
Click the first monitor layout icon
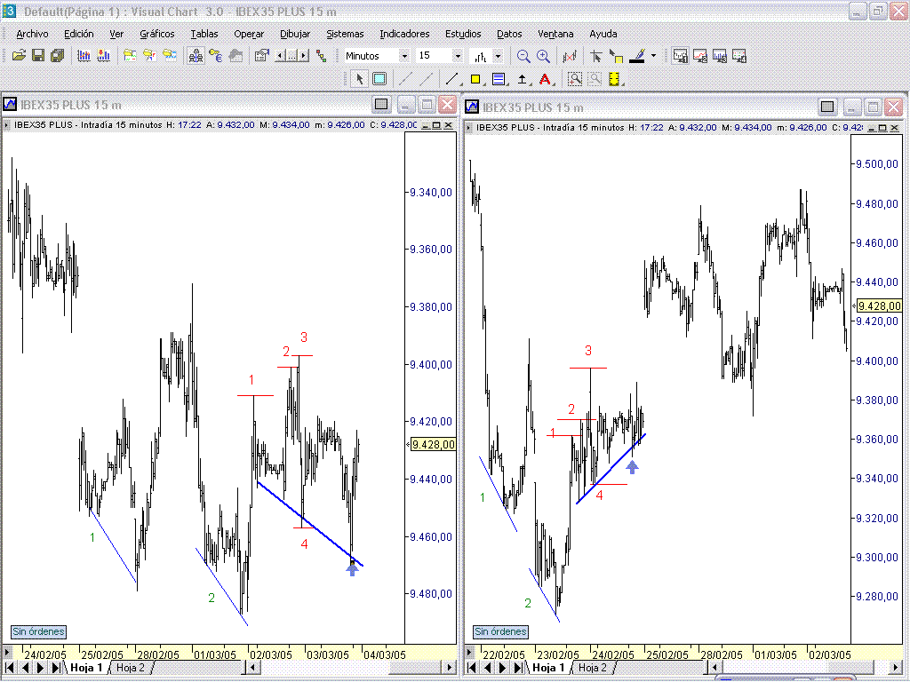tap(680, 56)
